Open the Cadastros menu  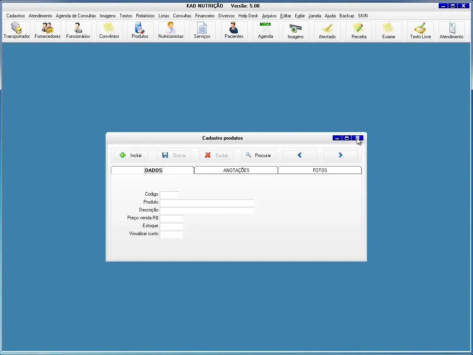[16, 16]
